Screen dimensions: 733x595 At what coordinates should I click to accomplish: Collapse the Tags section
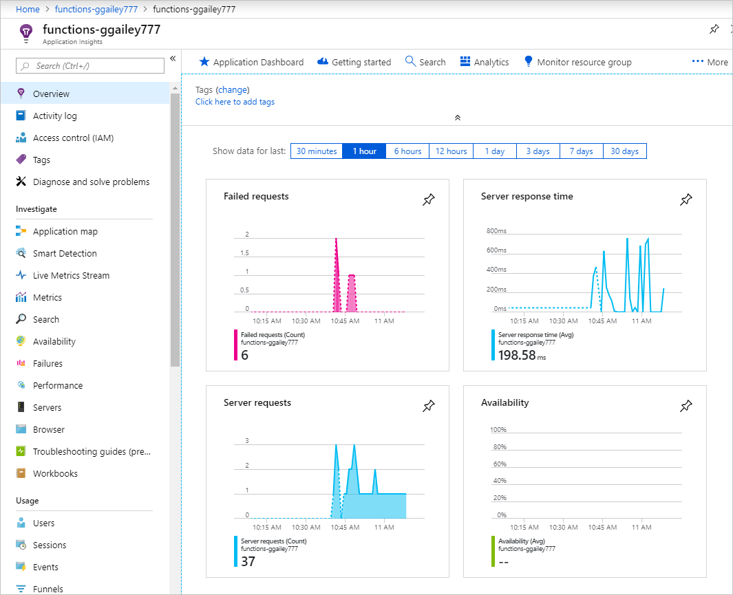(457, 118)
